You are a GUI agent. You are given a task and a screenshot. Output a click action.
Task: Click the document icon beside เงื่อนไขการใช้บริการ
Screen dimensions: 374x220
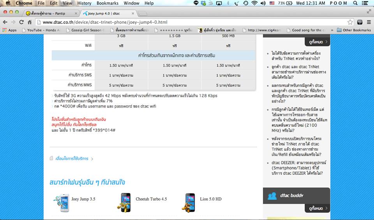pyautogui.click(x=51, y=158)
